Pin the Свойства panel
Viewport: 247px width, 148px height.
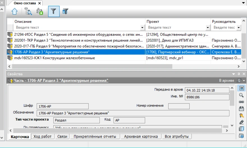[x=239, y=74]
